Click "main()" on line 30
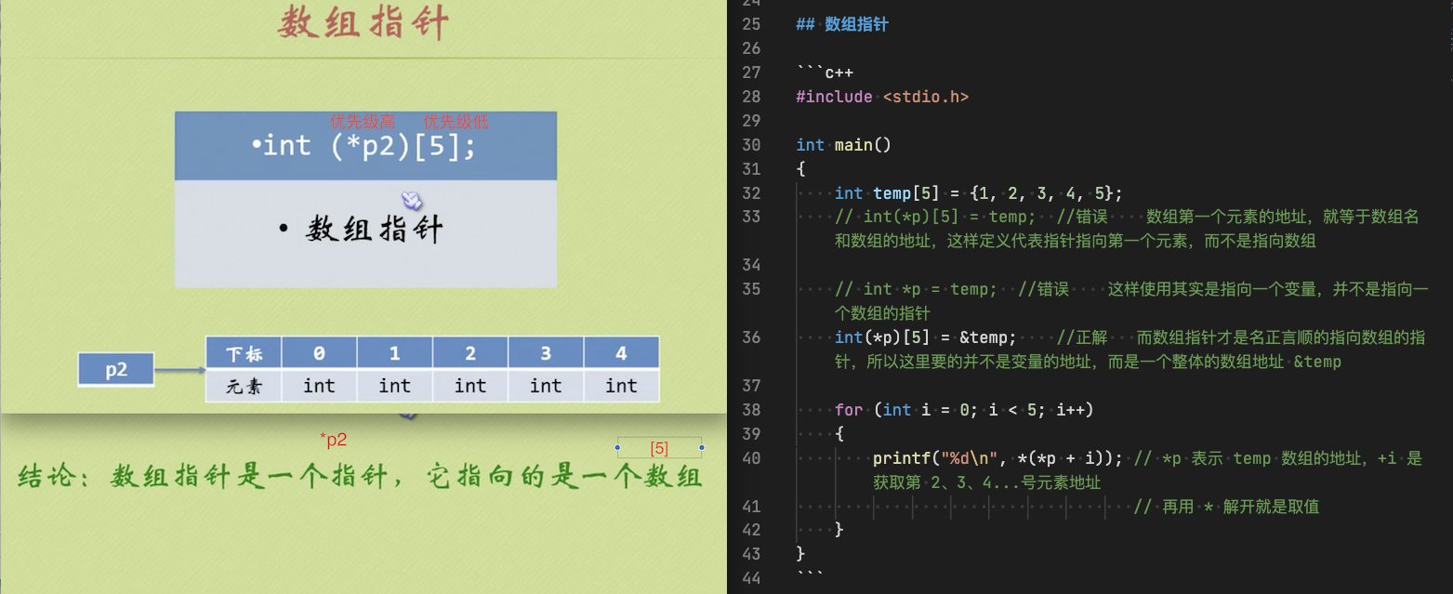The width and height of the screenshot is (1453, 594). pyautogui.click(x=864, y=145)
